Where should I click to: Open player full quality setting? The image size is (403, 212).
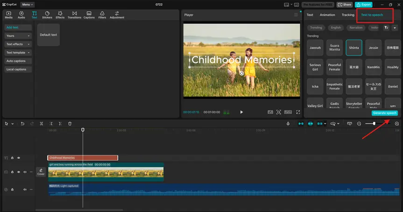[270, 112]
